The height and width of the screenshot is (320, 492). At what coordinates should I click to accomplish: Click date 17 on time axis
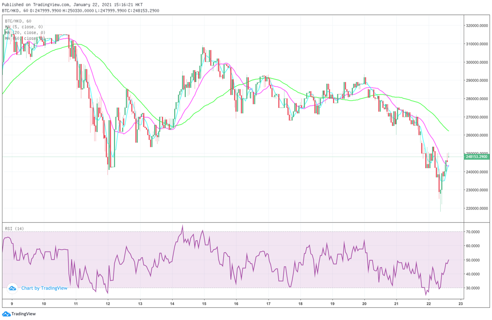click(x=268, y=304)
